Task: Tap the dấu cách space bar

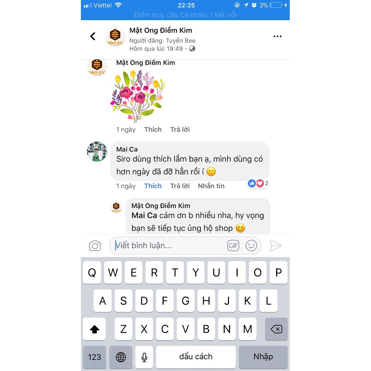Action: 196,357
